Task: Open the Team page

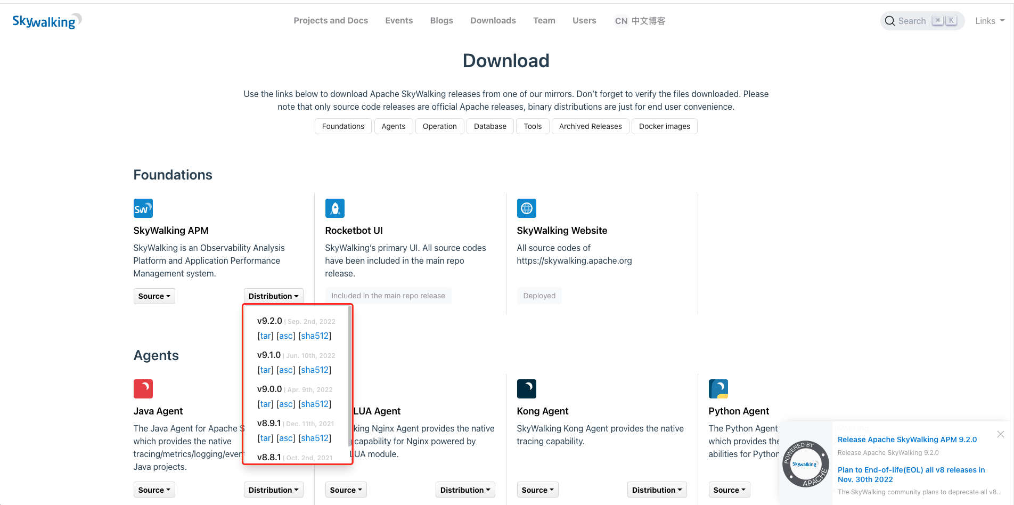Action: coord(544,20)
